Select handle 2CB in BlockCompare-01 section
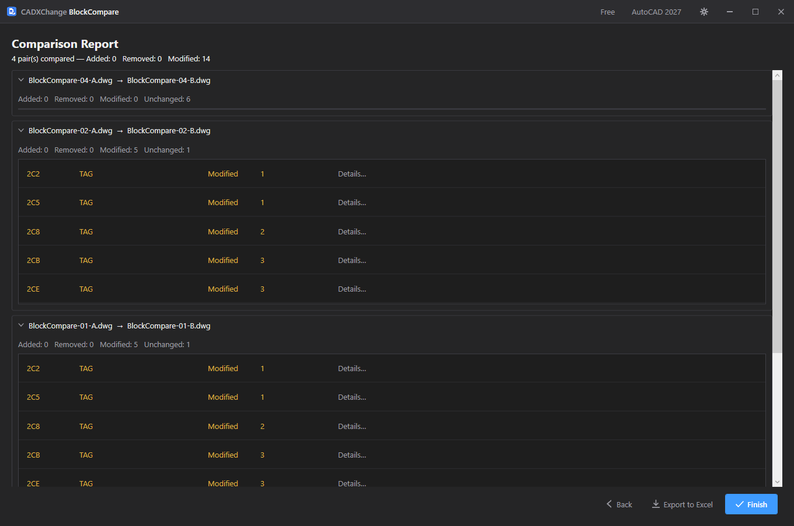This screenshot has height=526, width=794. point(33,455)
